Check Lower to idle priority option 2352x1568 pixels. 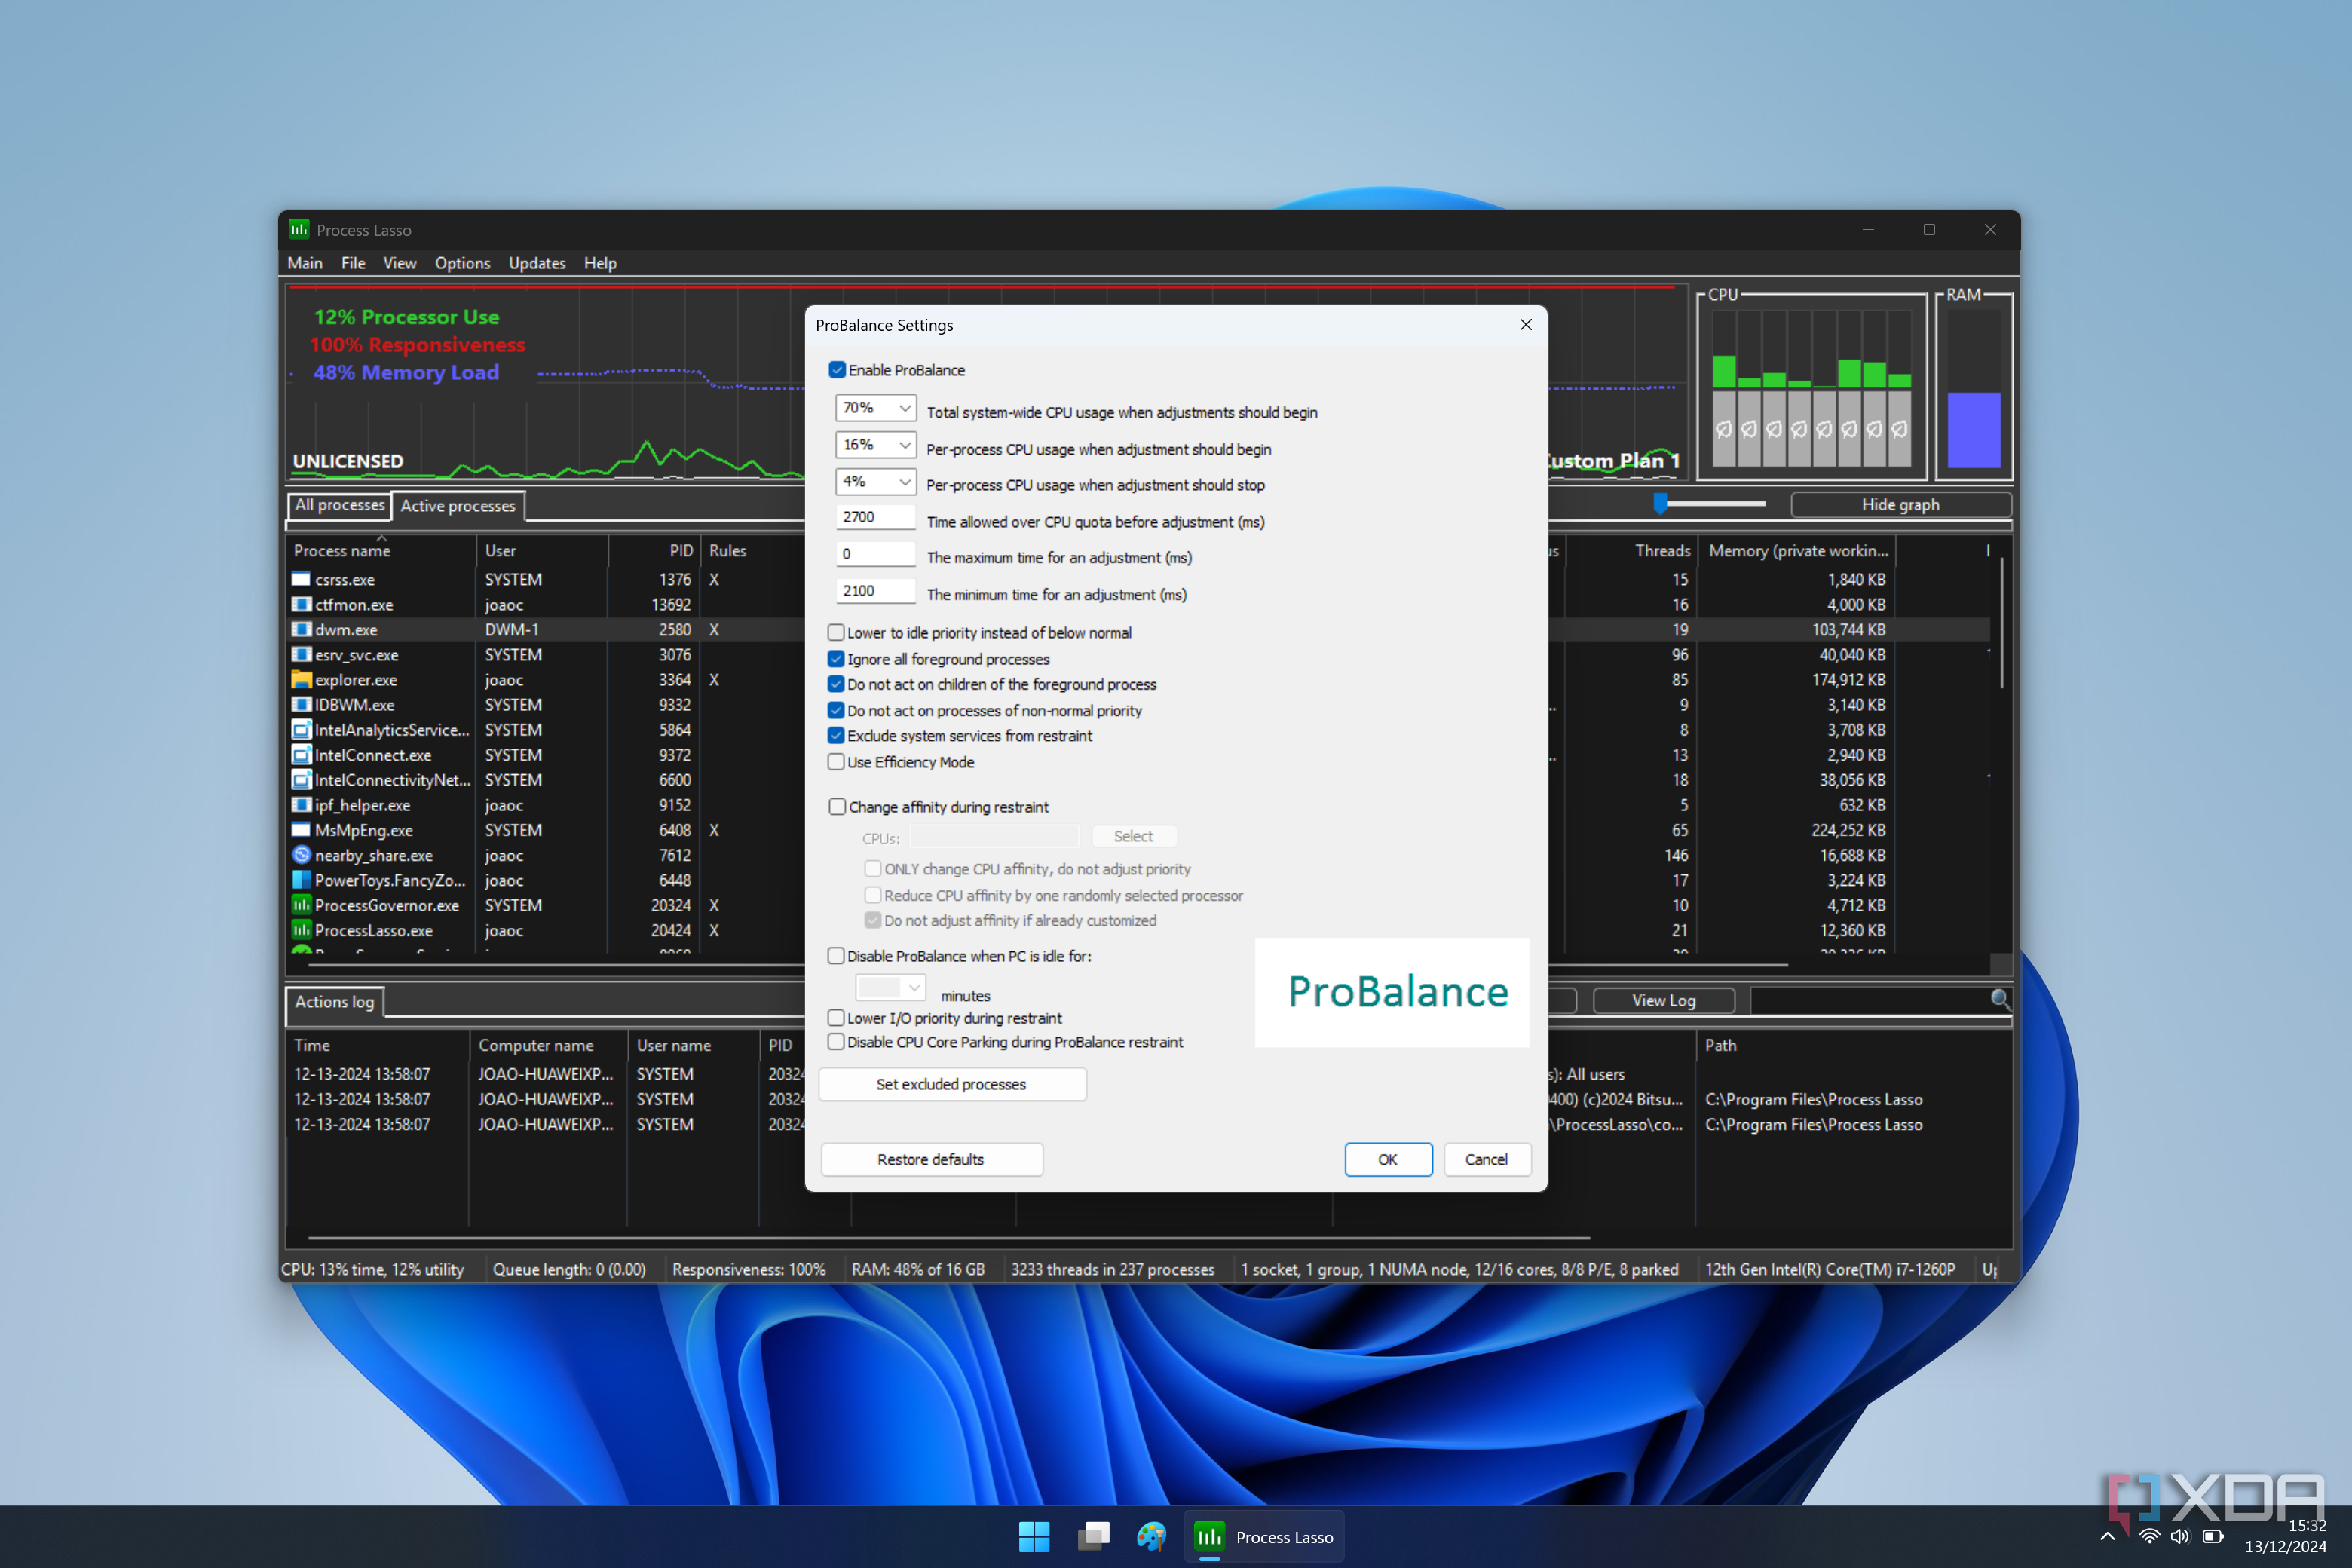point(836,633)
